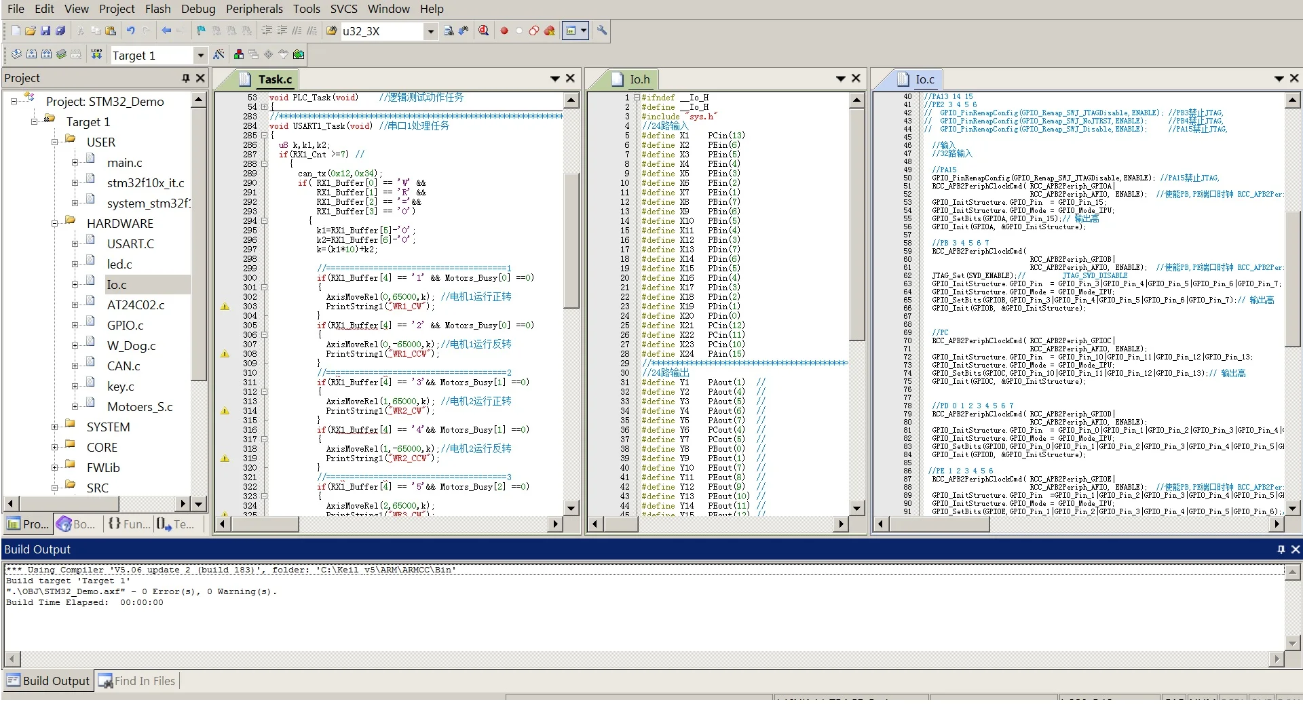Open Motoers_S.c file in tree
Image resolution: width=1303 pixels, height=704 pixels.
[x=140, y=407]
